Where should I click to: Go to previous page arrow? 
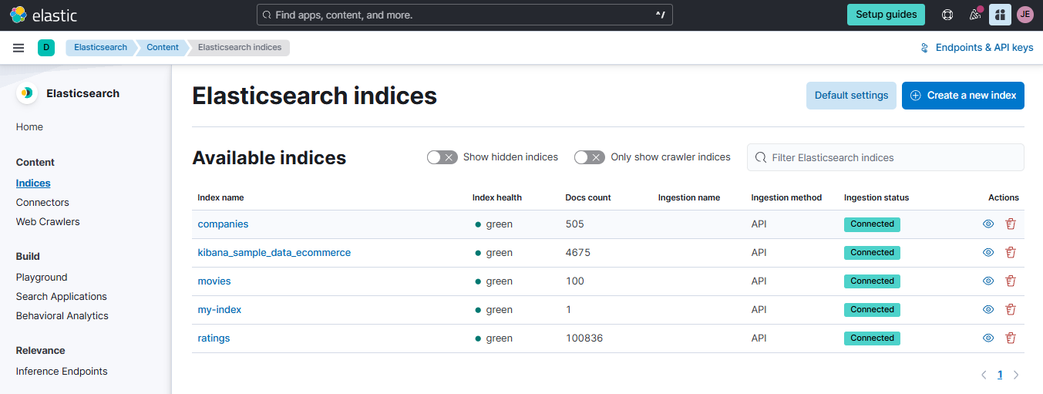point(984,375)
